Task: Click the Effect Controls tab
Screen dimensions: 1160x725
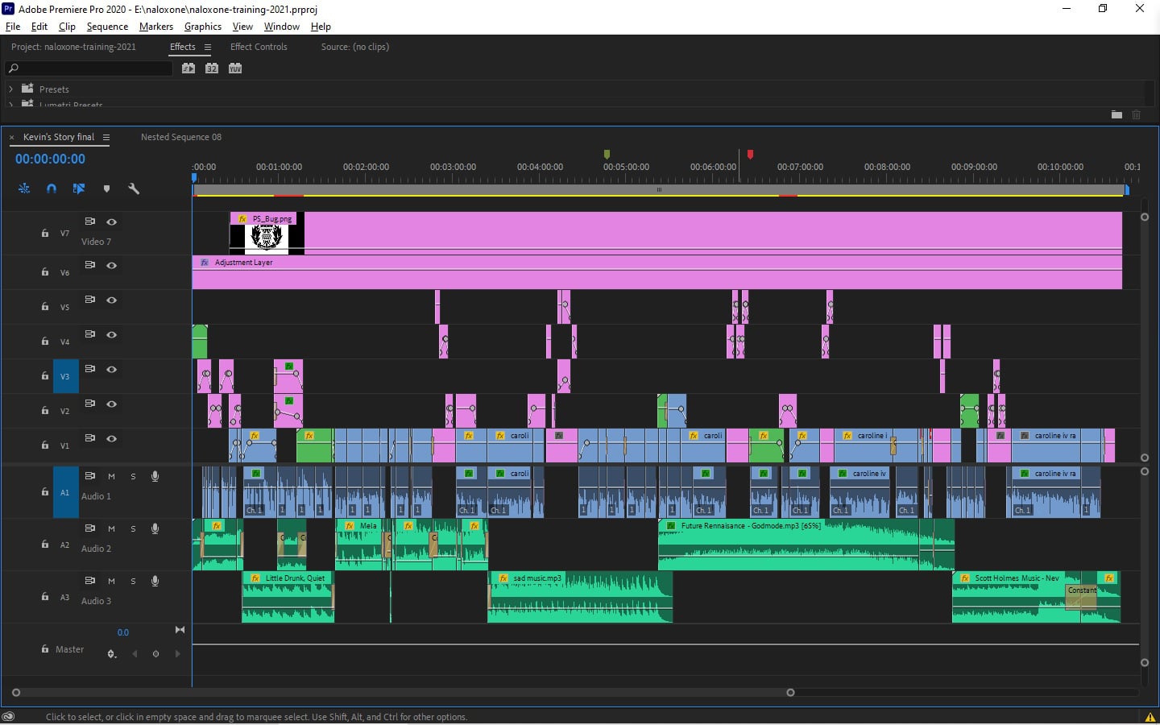Action: click(259, 47)
